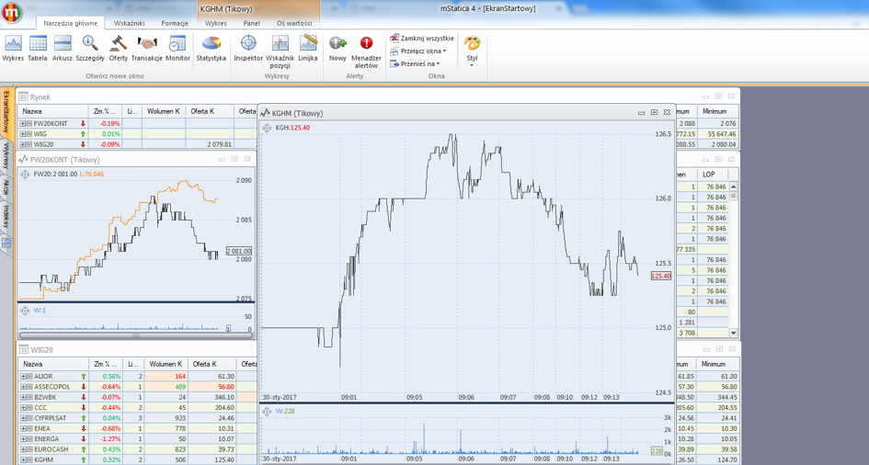Screen dimensions: 869x465
Task: Click the icon side tab below Indeksy
Action: click(x=6, y=243)
